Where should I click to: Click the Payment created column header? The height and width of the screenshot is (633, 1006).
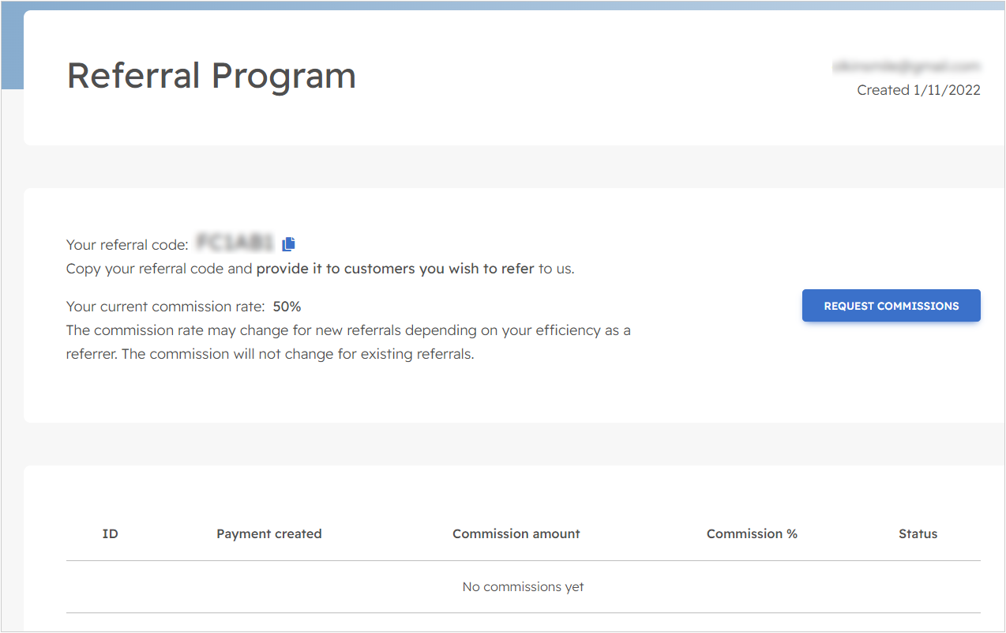(x=268, y=533)
